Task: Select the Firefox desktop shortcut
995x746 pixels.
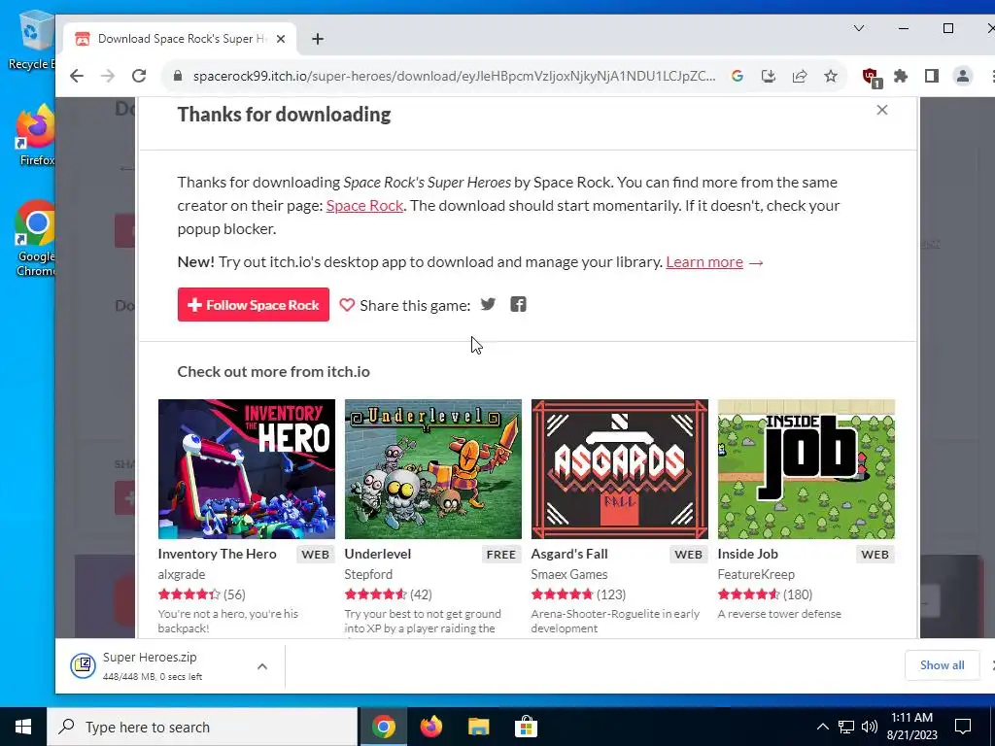Action: point(36,136)
